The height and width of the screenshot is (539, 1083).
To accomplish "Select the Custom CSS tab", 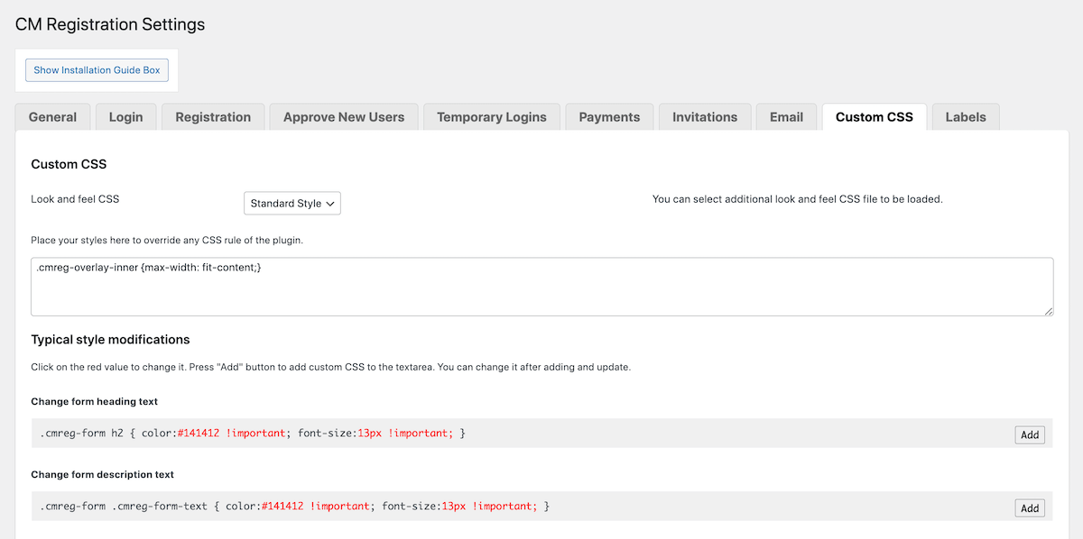I will (875, 117).
